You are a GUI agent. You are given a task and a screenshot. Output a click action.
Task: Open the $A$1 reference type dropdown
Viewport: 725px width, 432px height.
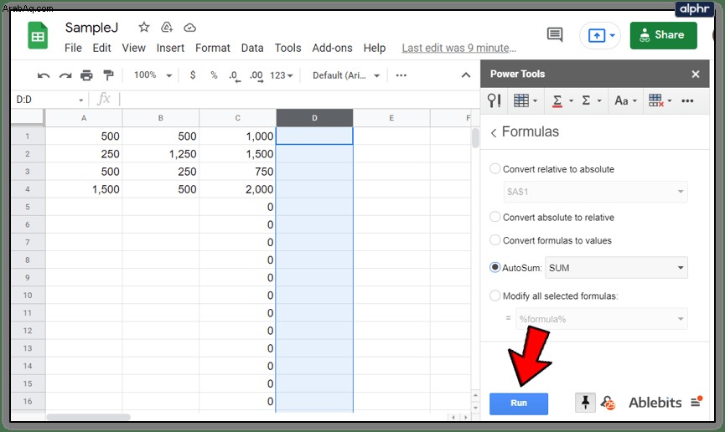596,192
